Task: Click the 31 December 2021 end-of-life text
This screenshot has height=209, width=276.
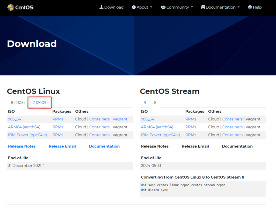Action: pyautogui.click(x=25, y=165)
